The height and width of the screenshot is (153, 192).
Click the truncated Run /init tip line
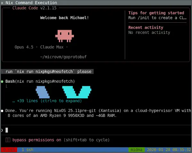pyautogui.click(x=157, y=18)
